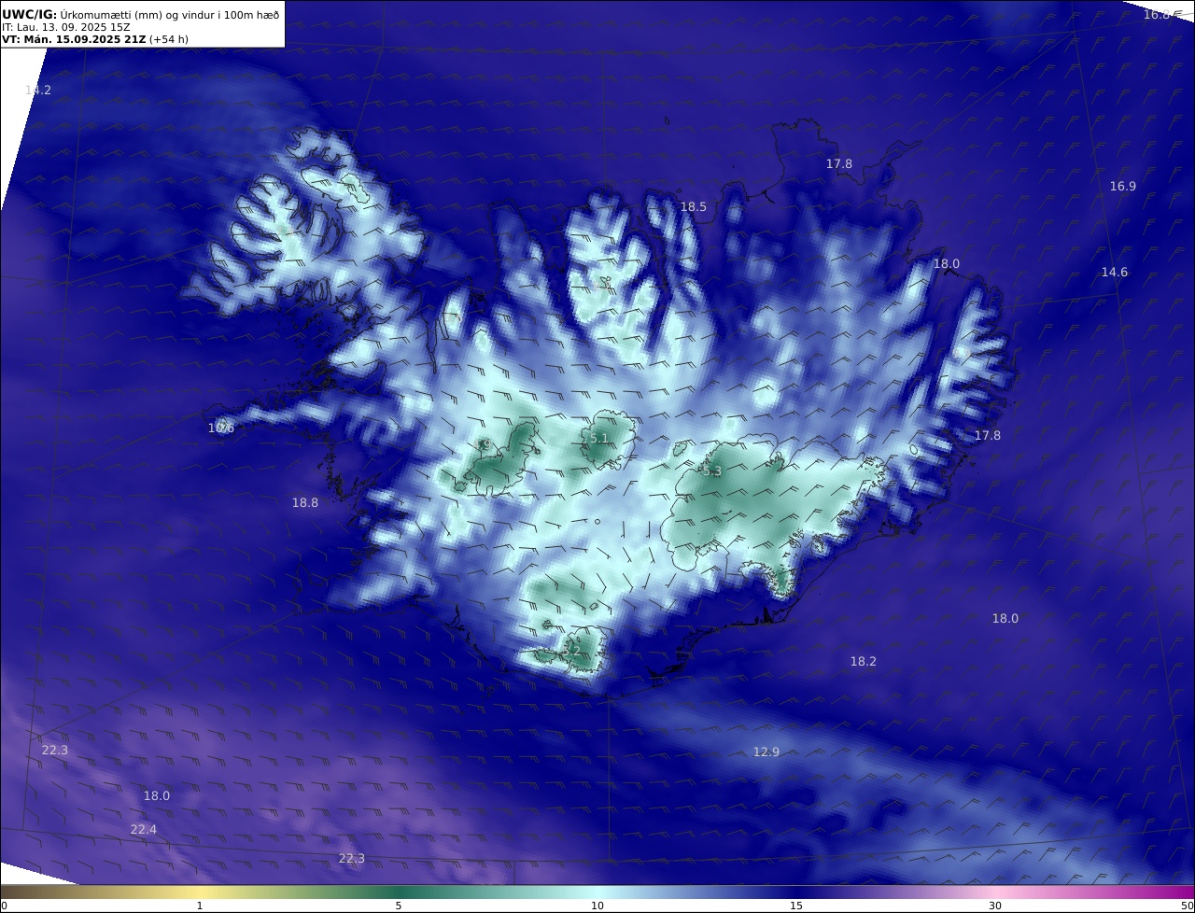Select the 10.6 value at the western peninsula
This screenshot has height=913, width=1195.
click(221, 428)
